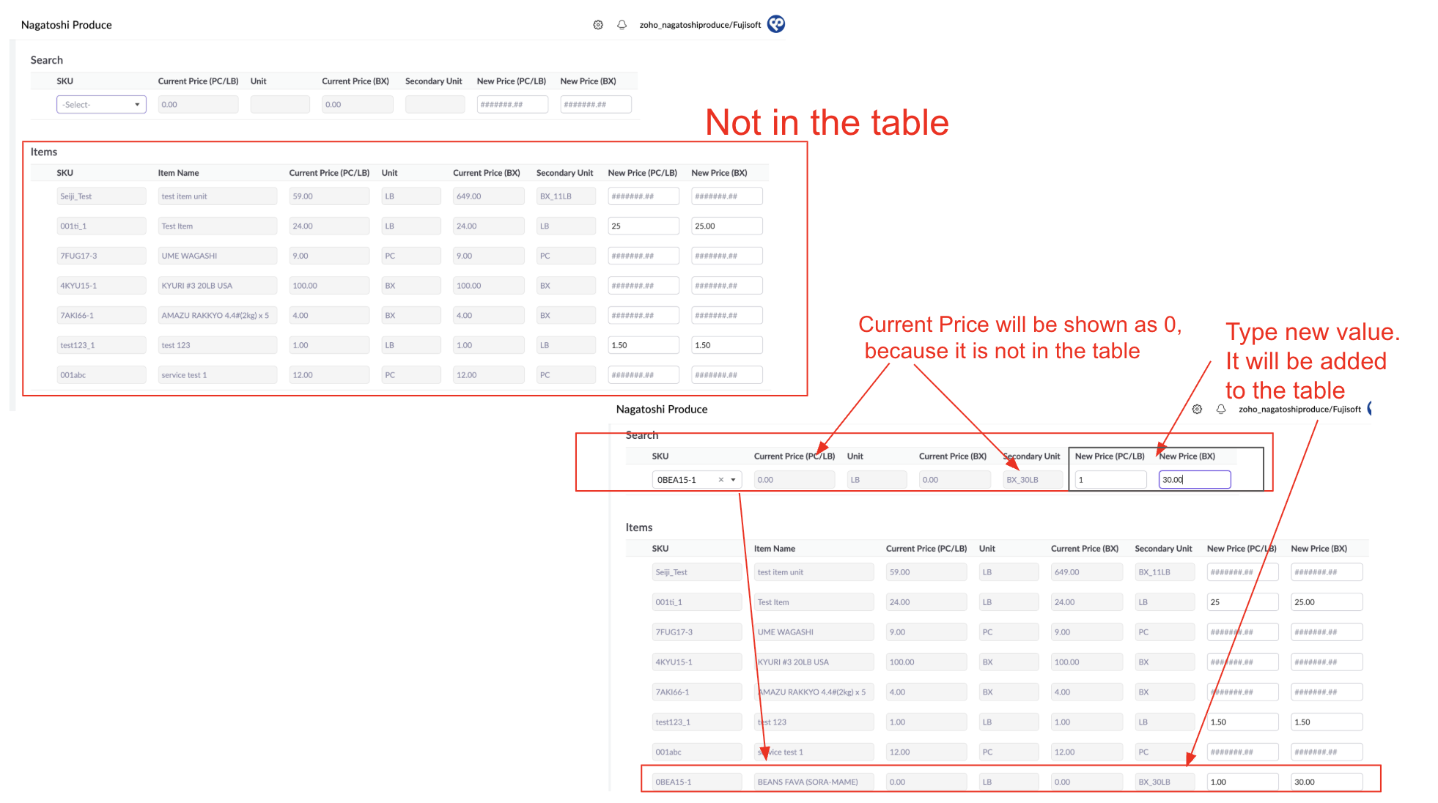
Task: Clear the 0BEA15-1 SKU selection with the X
Action: (x=721, y=480)
